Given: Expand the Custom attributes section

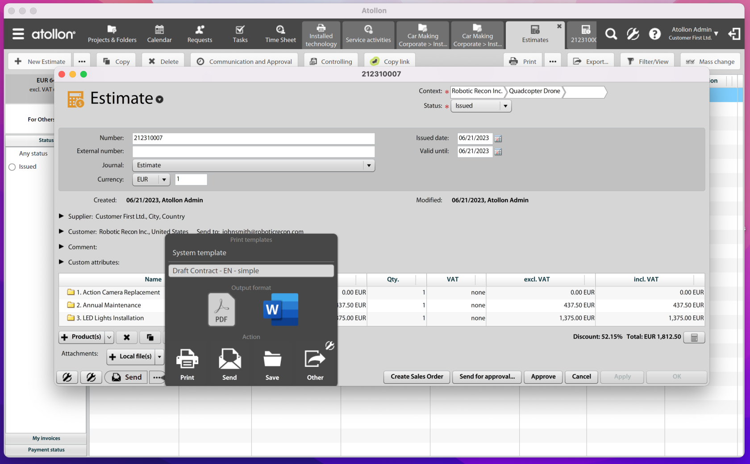Looking at the screenshot, I should (x=62, y=261).
